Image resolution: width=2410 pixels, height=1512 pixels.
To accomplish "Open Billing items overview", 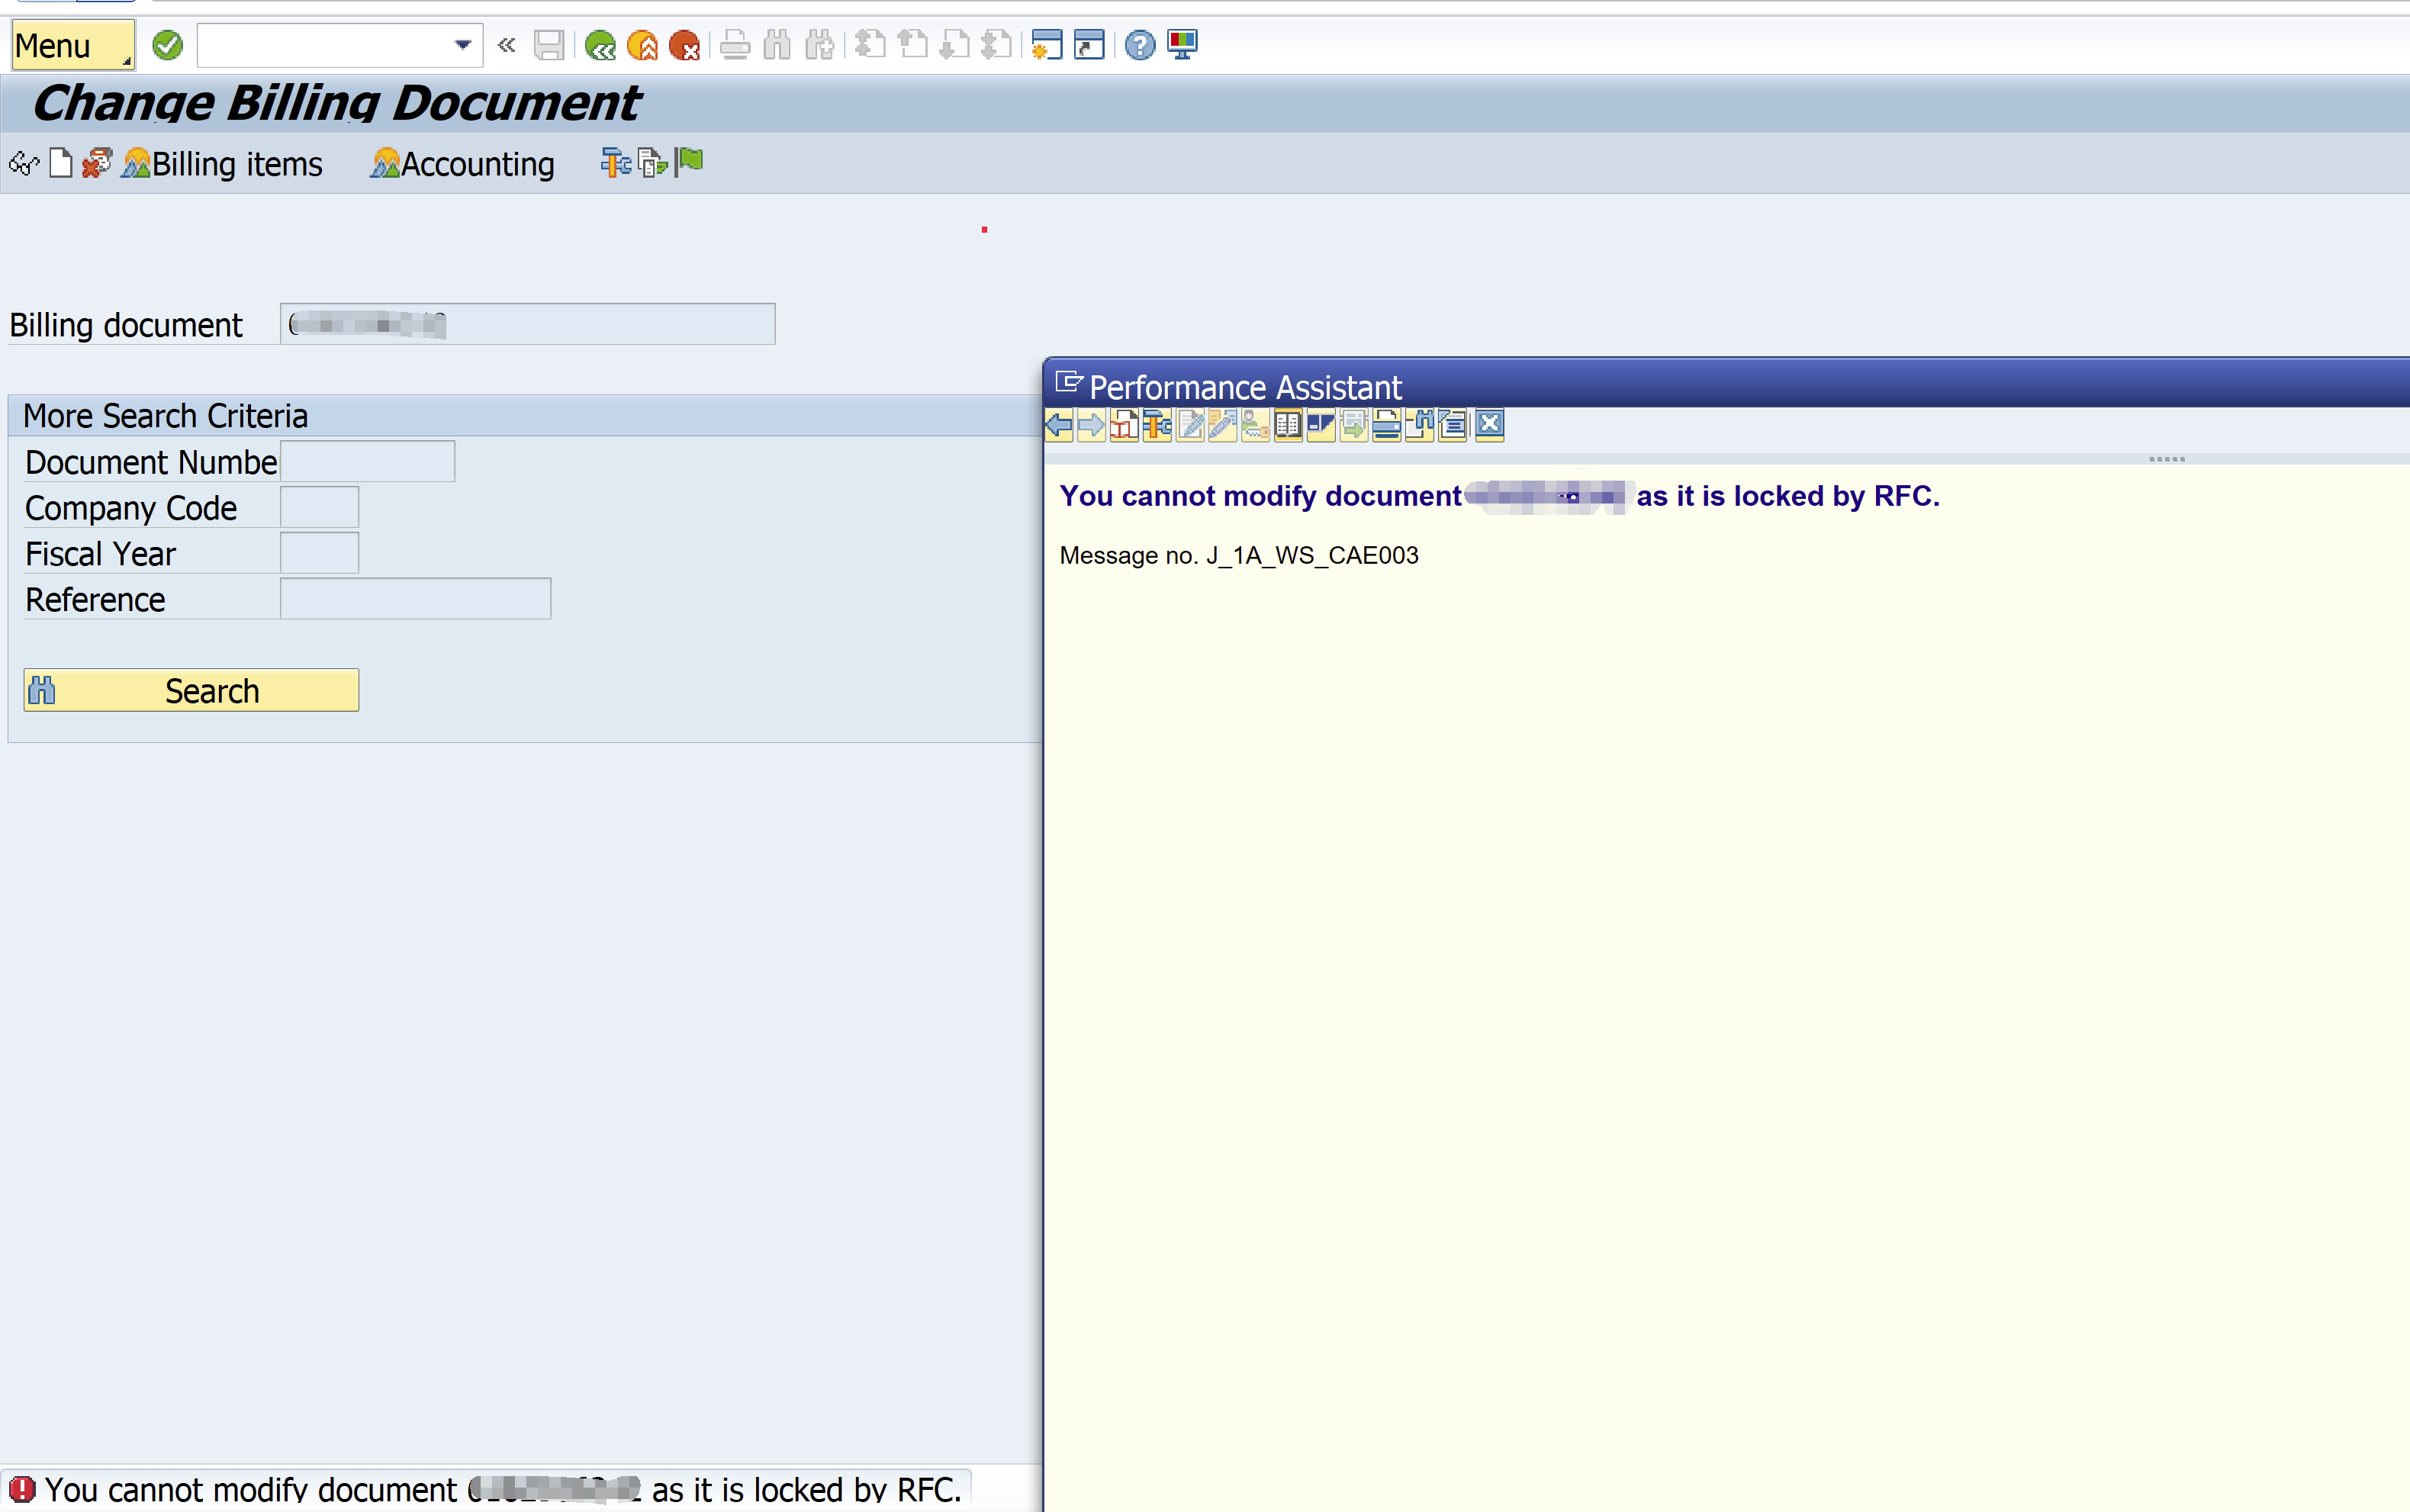I will (x=222, y=163).
